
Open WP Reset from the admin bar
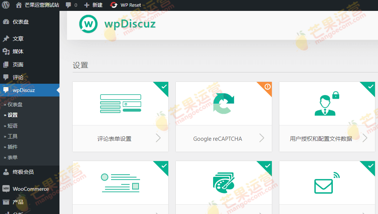[x=131, y=5]
